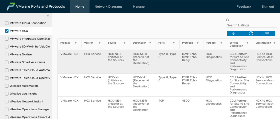The height and width of the screenshot is (119, 280).
Task: Open filter for Ports column
Action: (x=174, y=43)
